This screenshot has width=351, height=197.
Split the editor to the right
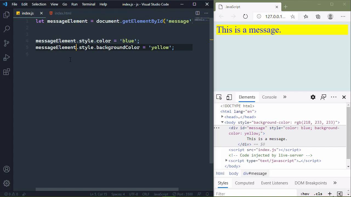pyautogui.click(x=197, y=13)
